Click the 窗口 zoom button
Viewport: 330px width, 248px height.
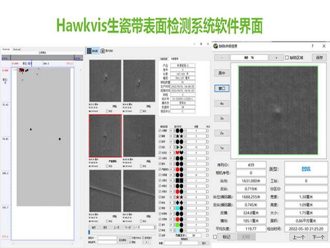(222, 88)
